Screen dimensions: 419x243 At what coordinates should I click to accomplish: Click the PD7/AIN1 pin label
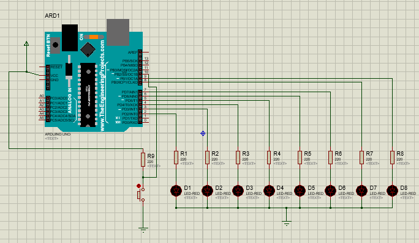pyautogui.click(x=130, y=92)
